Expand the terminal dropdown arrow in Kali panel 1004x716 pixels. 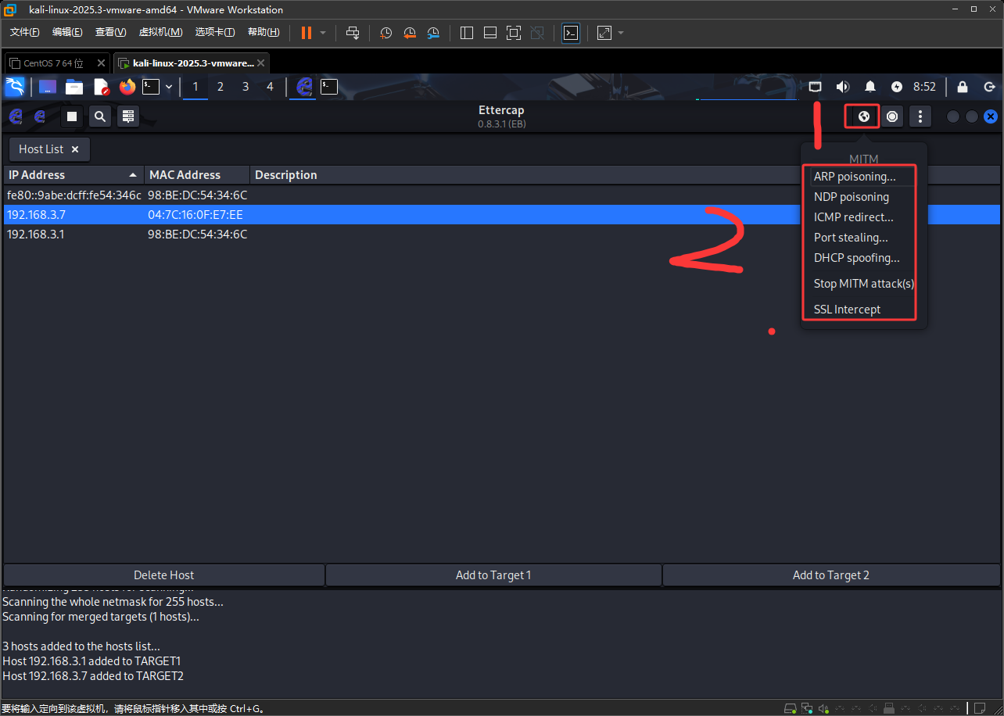[168, 87]
